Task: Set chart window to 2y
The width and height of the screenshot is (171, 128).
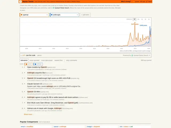Action: (145, 19)
